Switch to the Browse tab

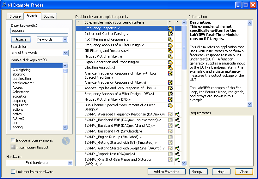click(x=15, y=16)
